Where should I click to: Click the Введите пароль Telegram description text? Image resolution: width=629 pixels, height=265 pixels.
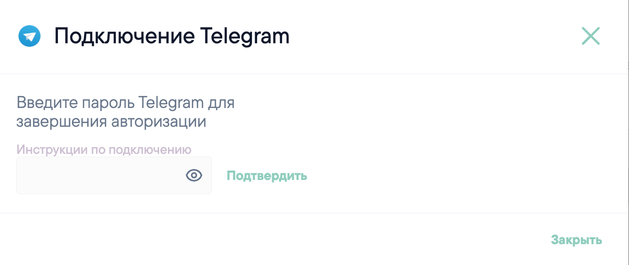click(126, 112)
